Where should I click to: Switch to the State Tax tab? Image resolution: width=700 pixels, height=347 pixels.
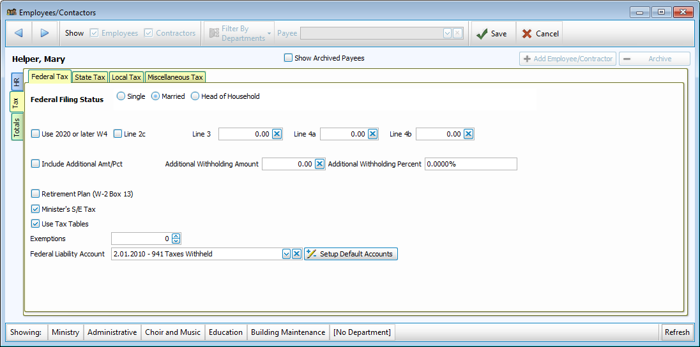(x=89, y=77)
